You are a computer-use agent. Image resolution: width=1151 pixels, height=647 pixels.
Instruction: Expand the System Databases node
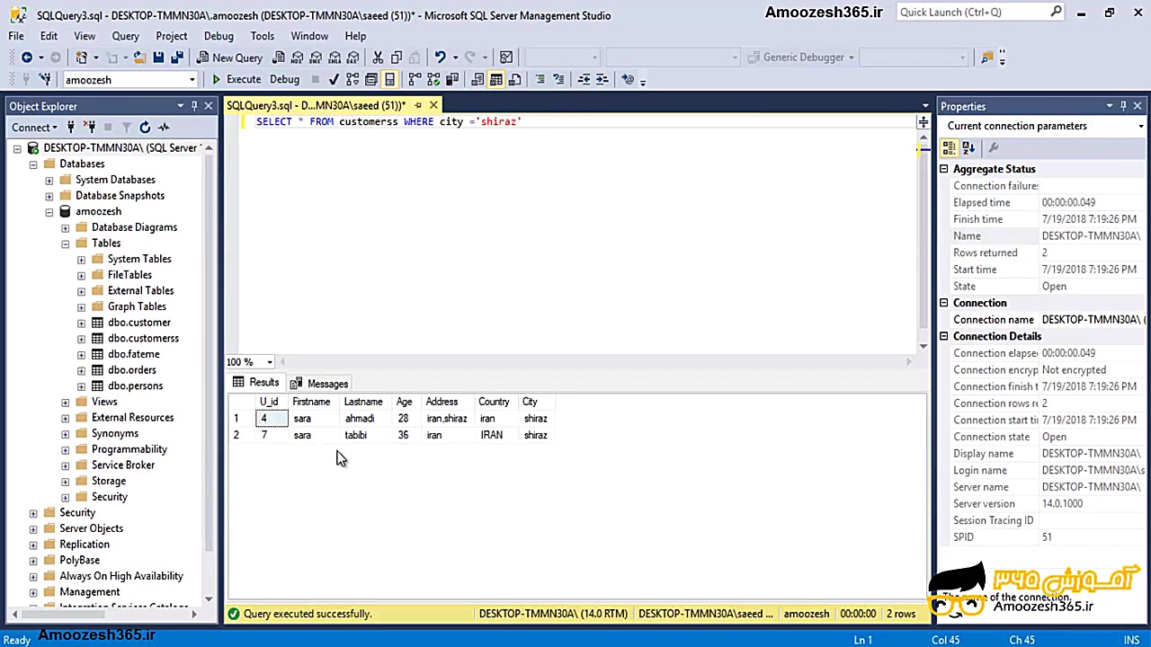49,180
